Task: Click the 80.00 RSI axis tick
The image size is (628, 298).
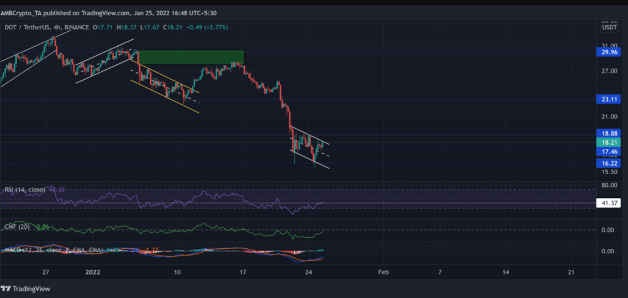Action: pos(608,185)
